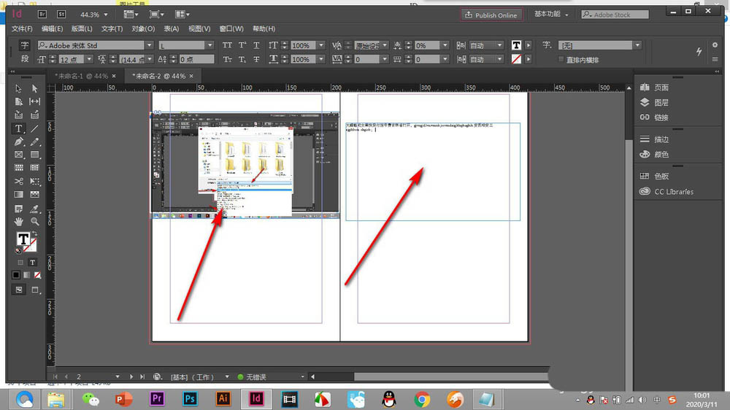Open control panel settings gear
This screenshot has width=730, height=410.
tap(715, 45)
